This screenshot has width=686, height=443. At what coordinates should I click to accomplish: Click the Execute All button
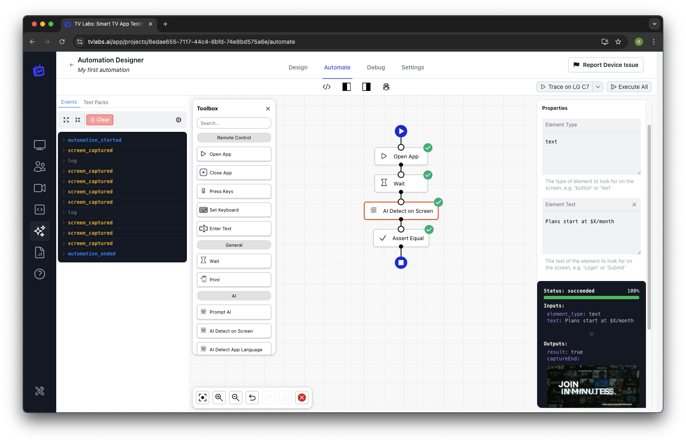[629, 87]
